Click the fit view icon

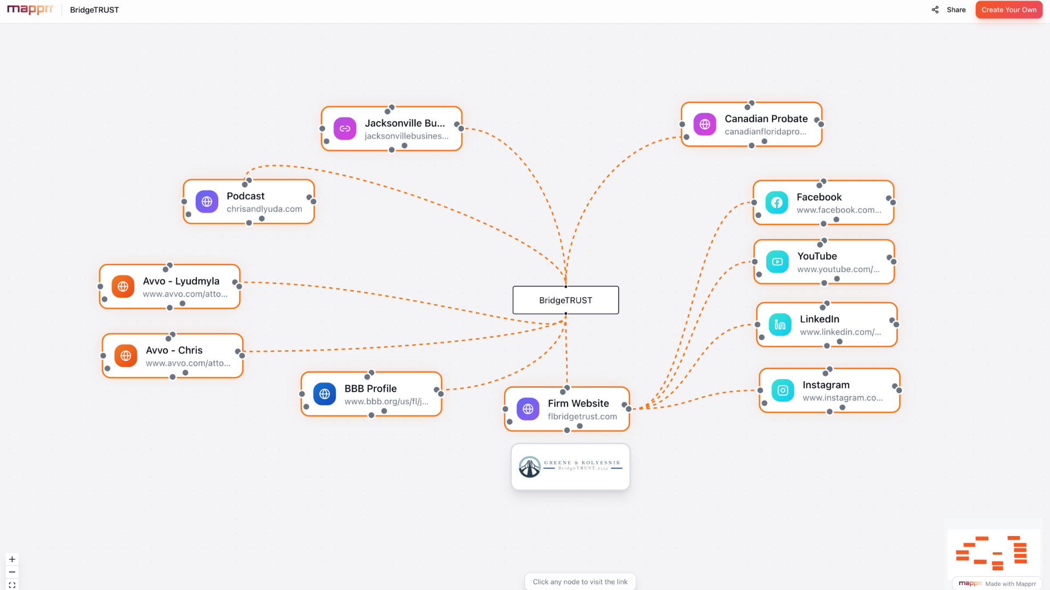click(x=12, y=585)
